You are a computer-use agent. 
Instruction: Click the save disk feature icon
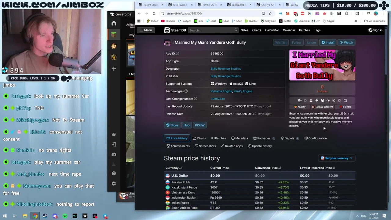point(345,101)
